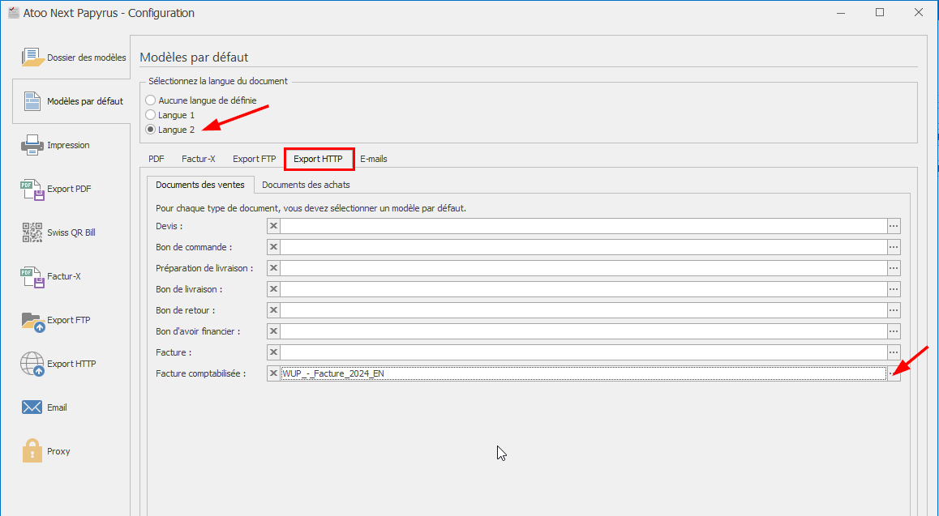939x516 pixels.
Task: Select the Langue 2 radio button
Action: 150,130
